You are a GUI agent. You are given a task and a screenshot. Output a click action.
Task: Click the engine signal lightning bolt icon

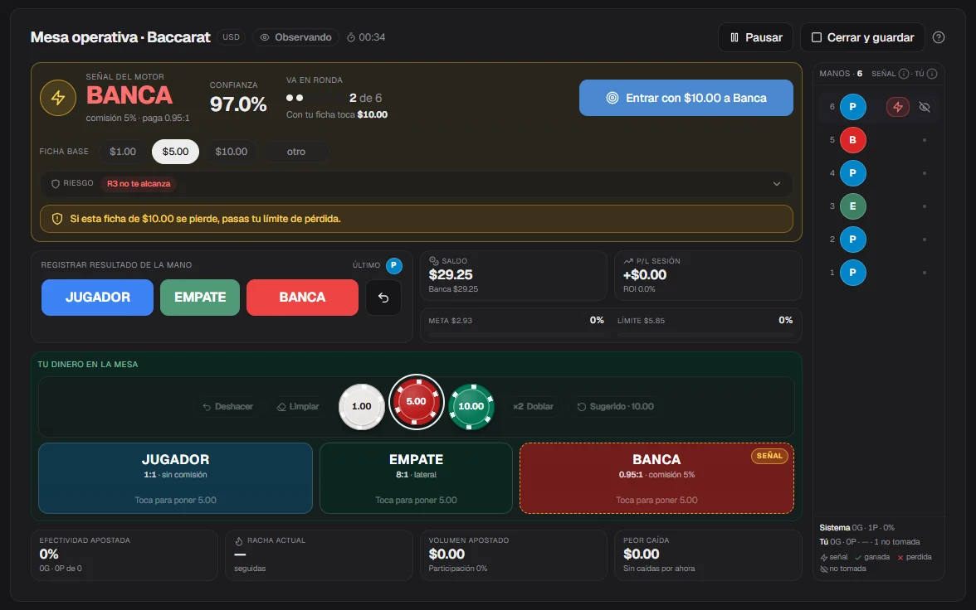[x=58, y=98]
